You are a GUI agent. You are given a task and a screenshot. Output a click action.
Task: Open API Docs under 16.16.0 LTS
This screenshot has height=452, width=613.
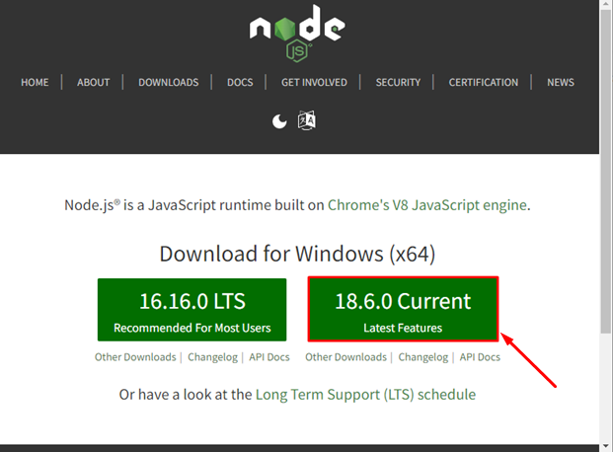(x=269, y=357)
